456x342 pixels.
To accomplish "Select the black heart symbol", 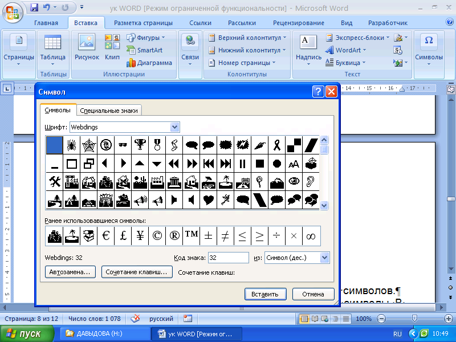I will click(x=208, y=200).
